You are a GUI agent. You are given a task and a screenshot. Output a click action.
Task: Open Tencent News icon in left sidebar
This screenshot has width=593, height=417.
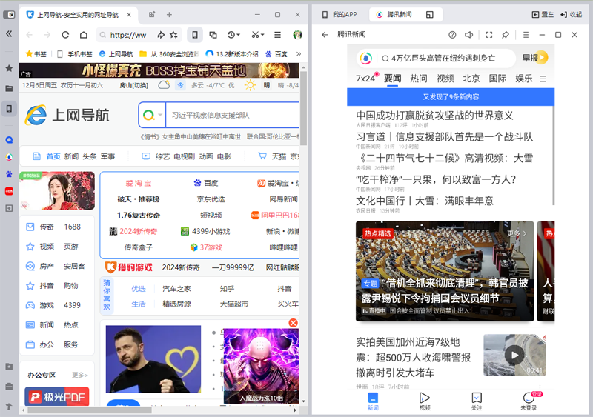tap(9, 157)
